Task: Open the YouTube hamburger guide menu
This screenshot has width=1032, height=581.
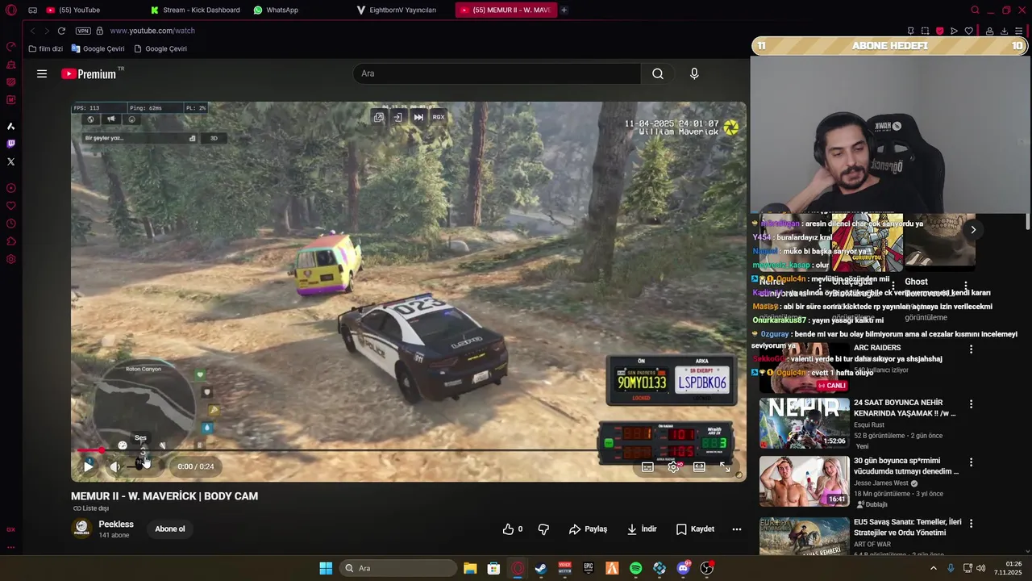Action: [42, 73]
